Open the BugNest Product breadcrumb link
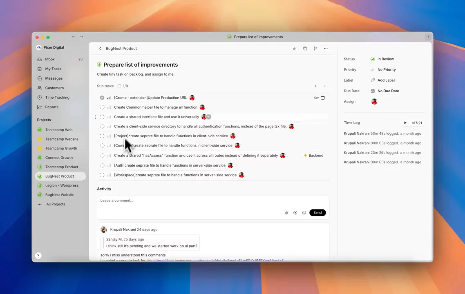The width and height of the screenshot is (465, 294). pyautogui.click(x=121, y=48)
